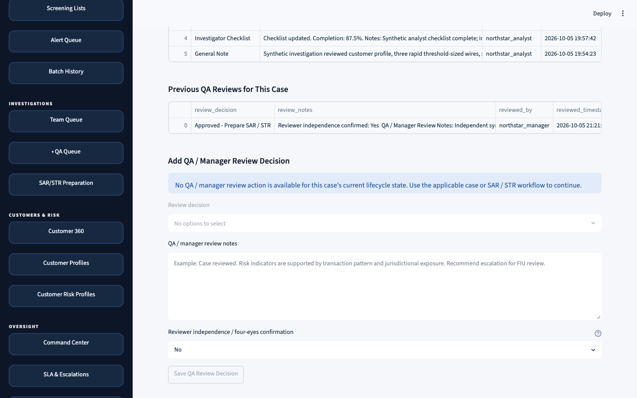Select the review_decision column header
The width and height of the screenshot is (637, 398).
(233, 110)
